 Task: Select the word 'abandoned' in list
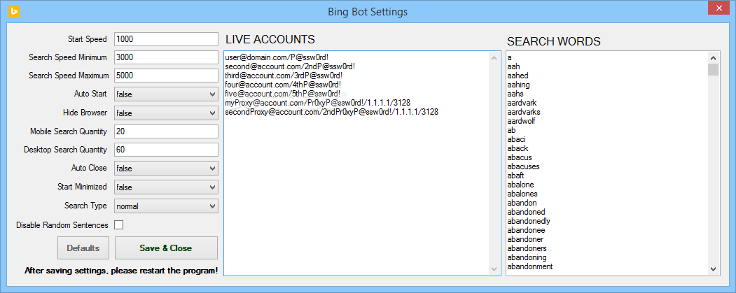(x=526, y=212)
